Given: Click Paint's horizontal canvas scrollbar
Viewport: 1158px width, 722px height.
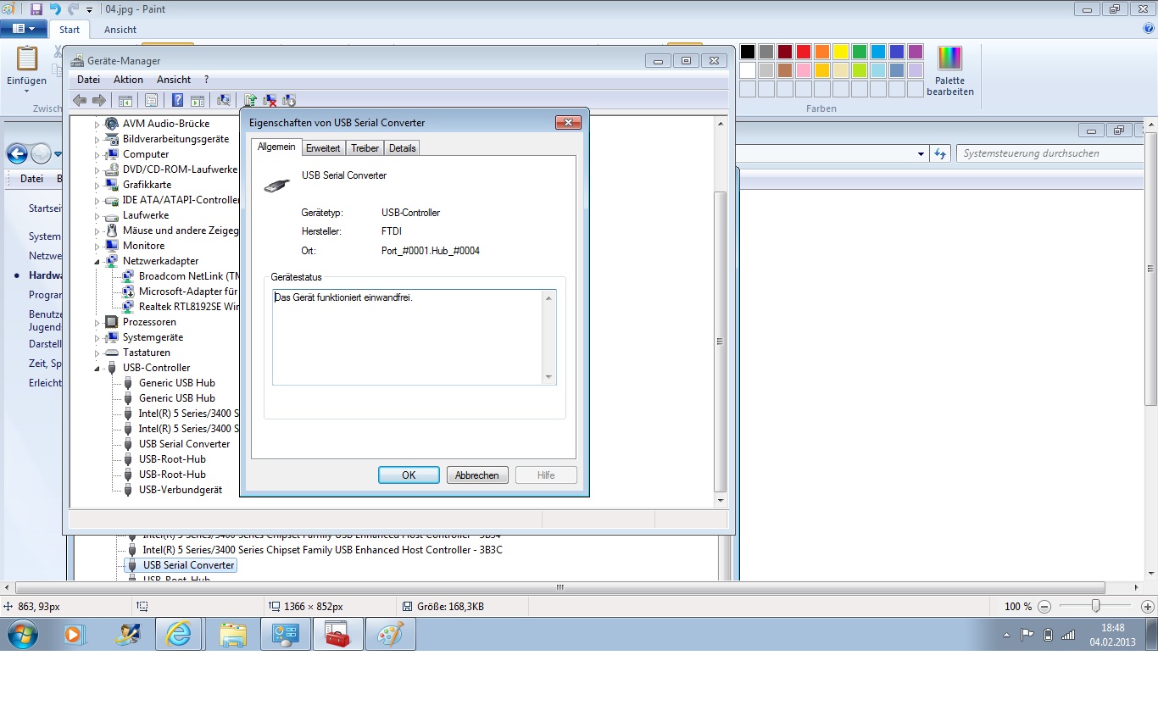Looking at the screenshot, I should 560,587.
